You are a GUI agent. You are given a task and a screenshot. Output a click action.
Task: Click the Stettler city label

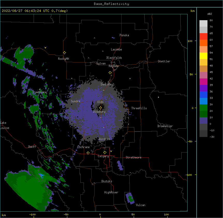(164, 61)
